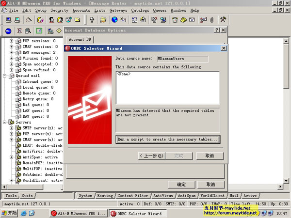Click the alarm clock icon in the toolbar
291x218 pixels.
tap(175, 20)
